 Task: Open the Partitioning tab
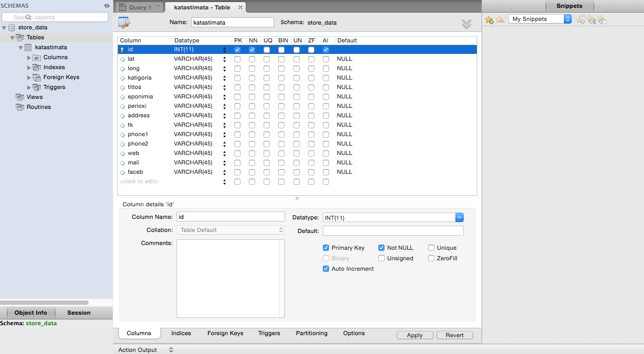pyautogui.click(x=311, y=333)
